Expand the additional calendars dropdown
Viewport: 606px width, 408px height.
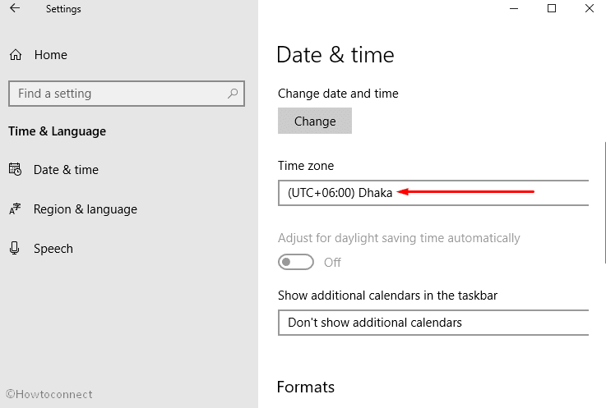point(433,323)
